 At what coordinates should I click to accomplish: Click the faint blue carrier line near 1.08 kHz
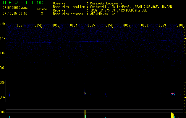point(96,41)
